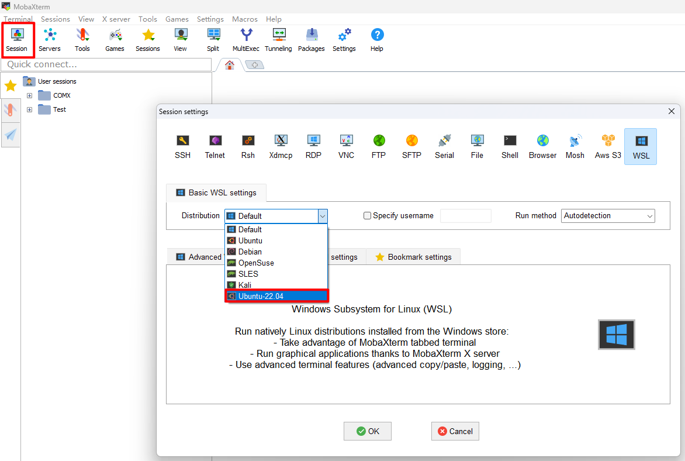685x461 pixels.
Task: Click the Help question mark icon
Action: pyautogui.click(x=377, y=40)
